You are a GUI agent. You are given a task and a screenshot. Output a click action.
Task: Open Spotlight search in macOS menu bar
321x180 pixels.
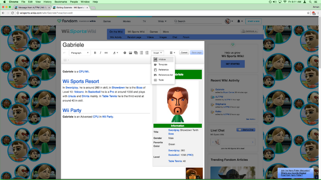[x=310, y=1]
